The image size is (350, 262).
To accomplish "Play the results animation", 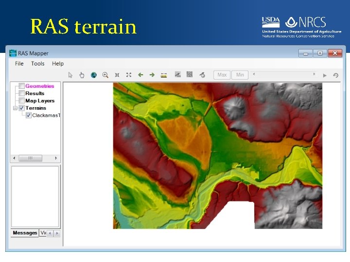I will (325, 76).
